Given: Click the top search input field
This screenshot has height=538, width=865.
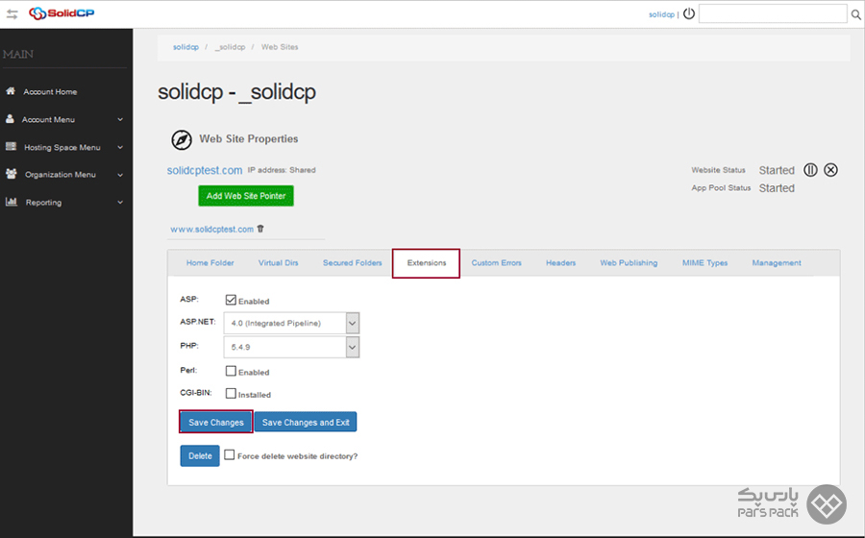Looking at the screenshot, I should click(772, 14).
